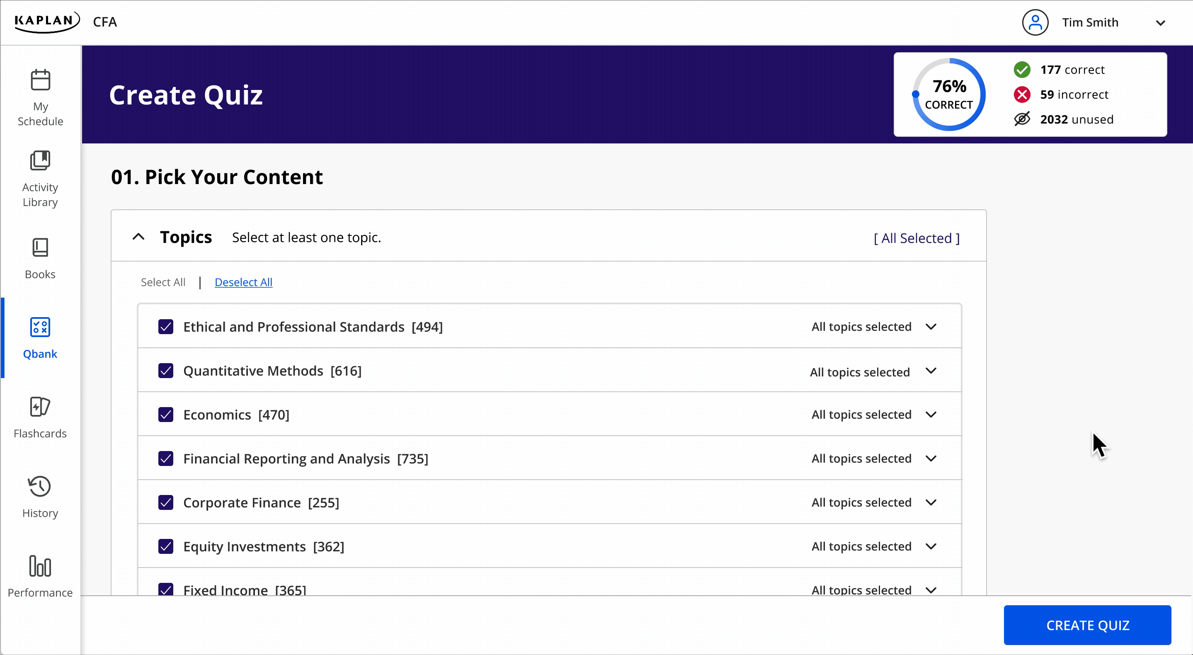The image size is (1193, 655).
Task: Toggle Financial Reporting and Analysis checkbox
Action: pyautogui.click(x=166, y=458)
